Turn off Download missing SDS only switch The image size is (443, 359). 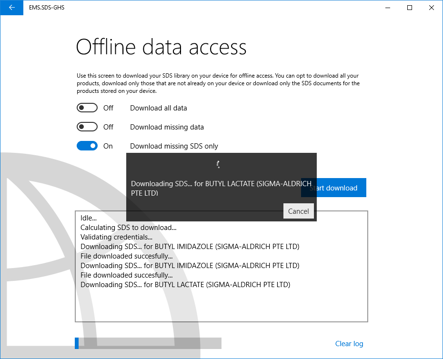coord(87,146)
